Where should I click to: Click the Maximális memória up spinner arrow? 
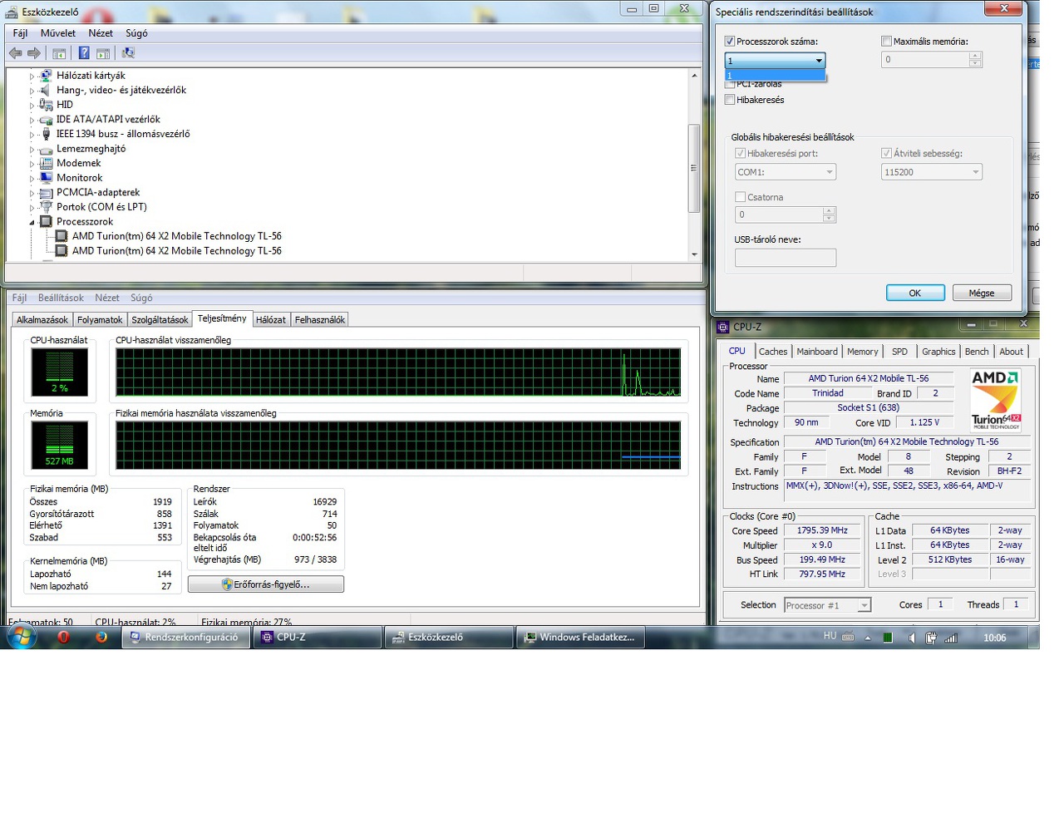[975, 56]
